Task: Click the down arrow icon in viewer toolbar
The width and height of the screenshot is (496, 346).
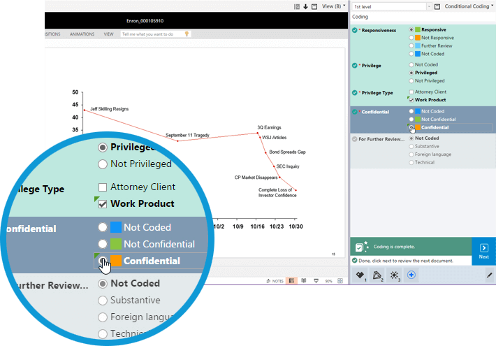Action: tap(305, 7)
